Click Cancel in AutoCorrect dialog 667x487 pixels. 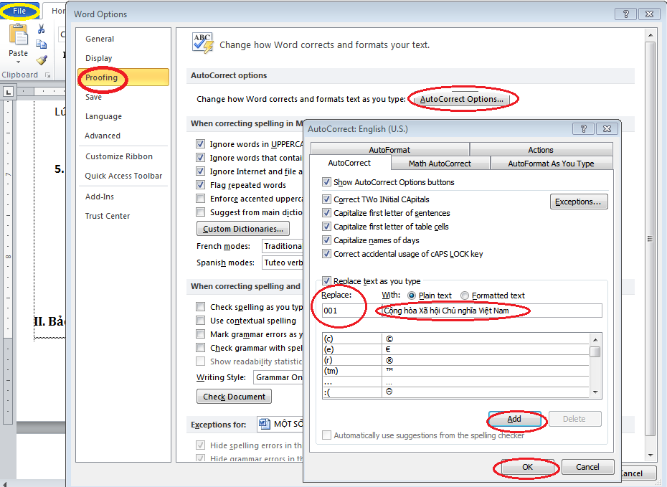point(587,467)
